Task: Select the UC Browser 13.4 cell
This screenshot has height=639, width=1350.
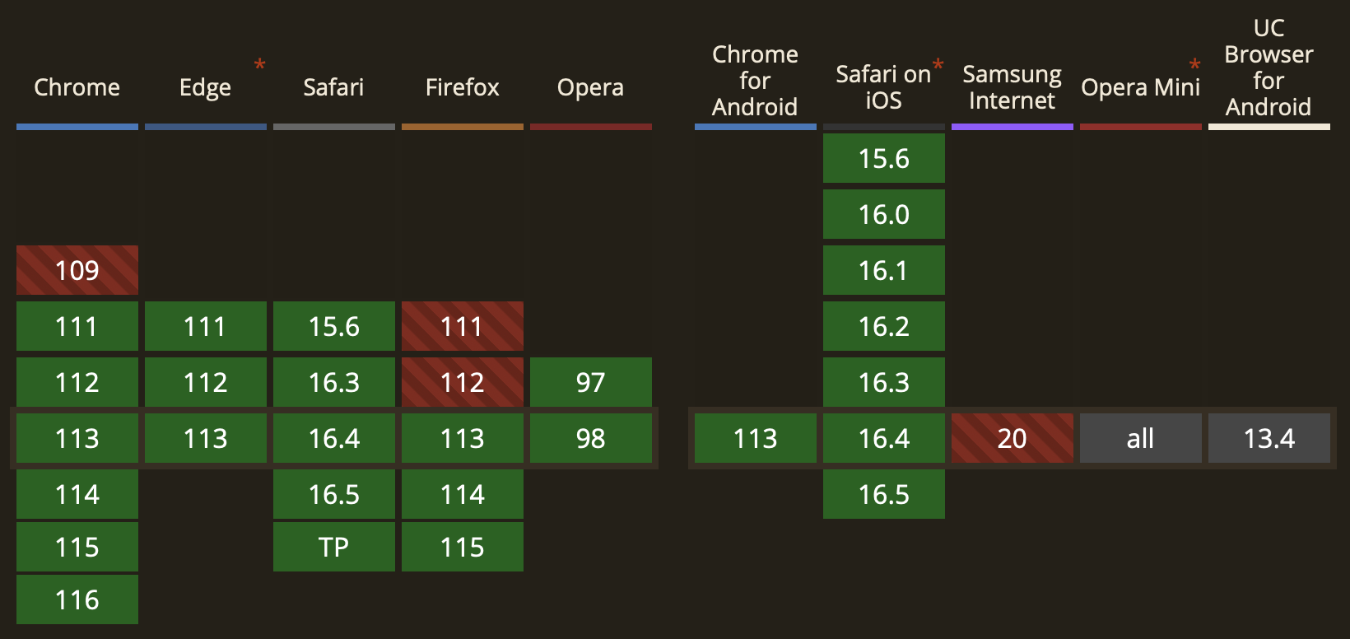Action: (x=1269, y=438)
